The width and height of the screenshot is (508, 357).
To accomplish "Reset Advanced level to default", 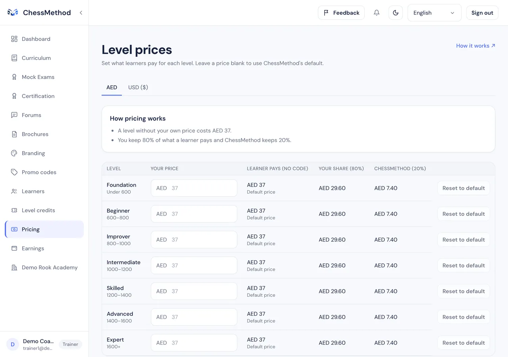I will pyautogui.click(x=464, y=317).
